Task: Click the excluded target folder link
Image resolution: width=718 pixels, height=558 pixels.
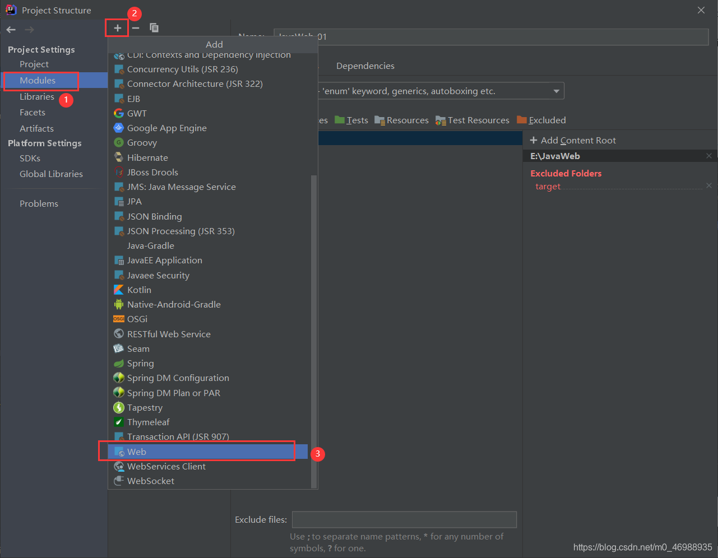Action: 548,187
